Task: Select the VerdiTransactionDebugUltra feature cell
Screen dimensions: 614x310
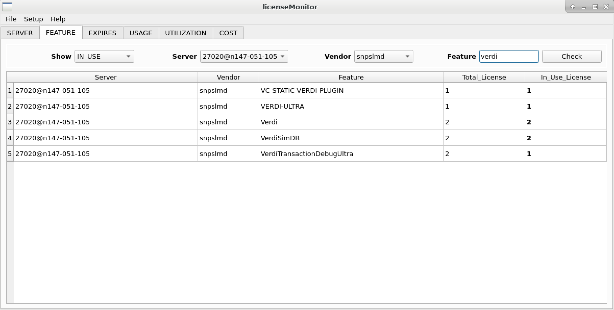Action: (x=351, y=154)
